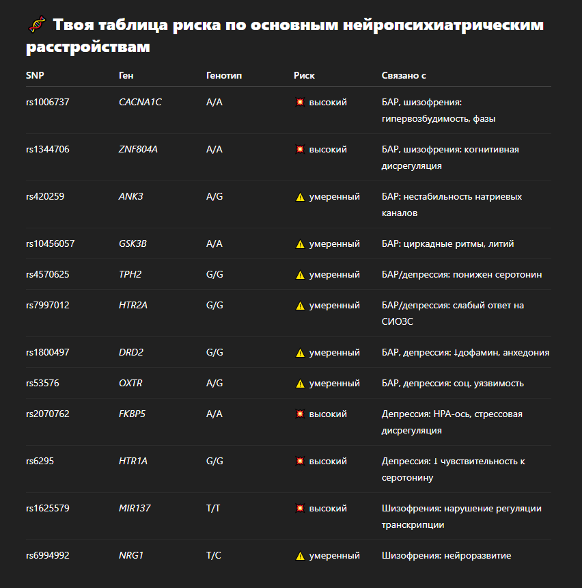Click the HTR1A gene name

tap(133, 462)
